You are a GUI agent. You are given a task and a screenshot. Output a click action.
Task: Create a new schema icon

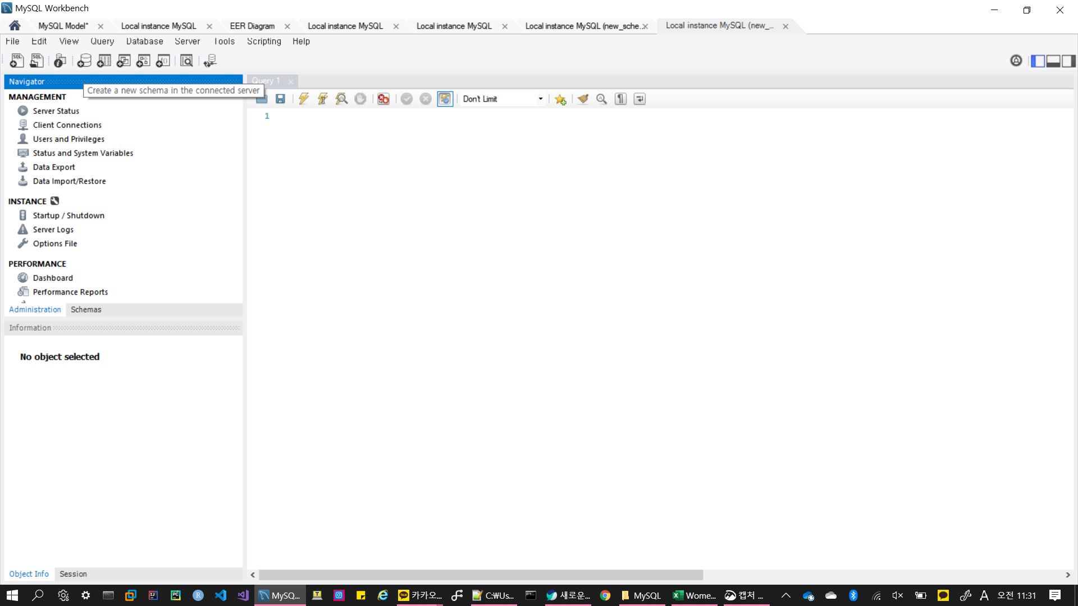(84, 61)
